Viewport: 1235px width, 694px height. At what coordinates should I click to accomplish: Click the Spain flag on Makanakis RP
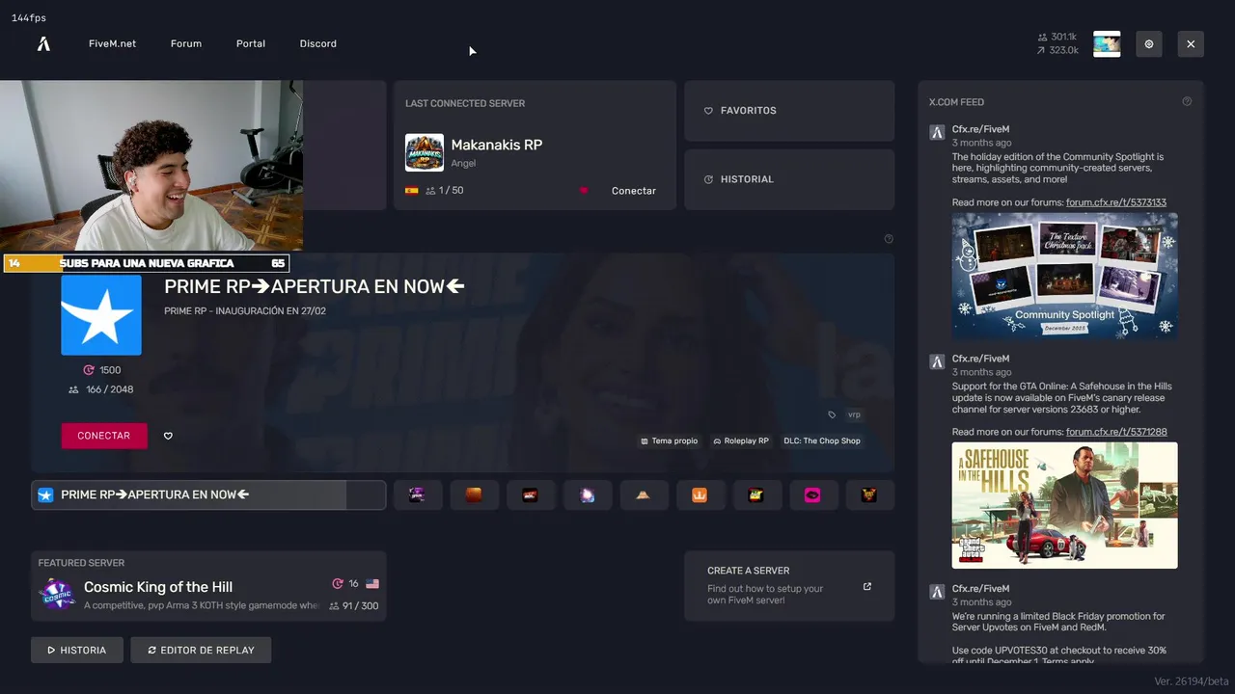pos(412,191)
